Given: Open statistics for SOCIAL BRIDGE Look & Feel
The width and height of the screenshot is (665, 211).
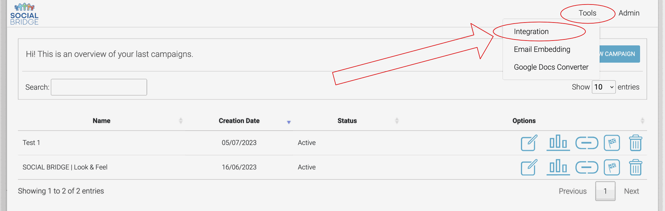Looking at the screenshot, I should (558, 167).
